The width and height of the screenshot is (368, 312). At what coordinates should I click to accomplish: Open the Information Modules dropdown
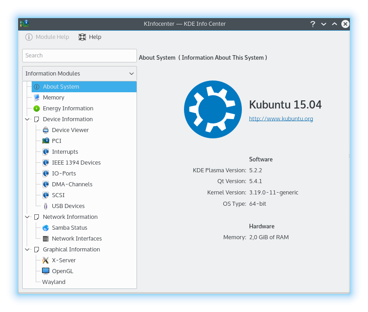click(80, 74)
